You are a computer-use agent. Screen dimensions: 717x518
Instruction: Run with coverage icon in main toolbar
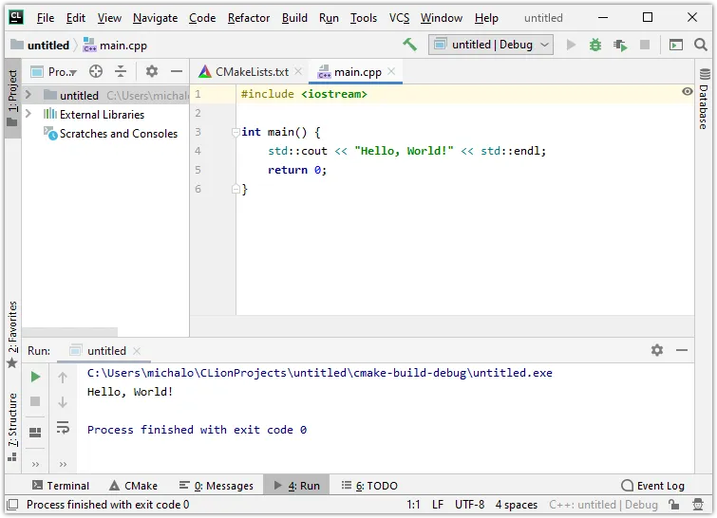[620, 45]
